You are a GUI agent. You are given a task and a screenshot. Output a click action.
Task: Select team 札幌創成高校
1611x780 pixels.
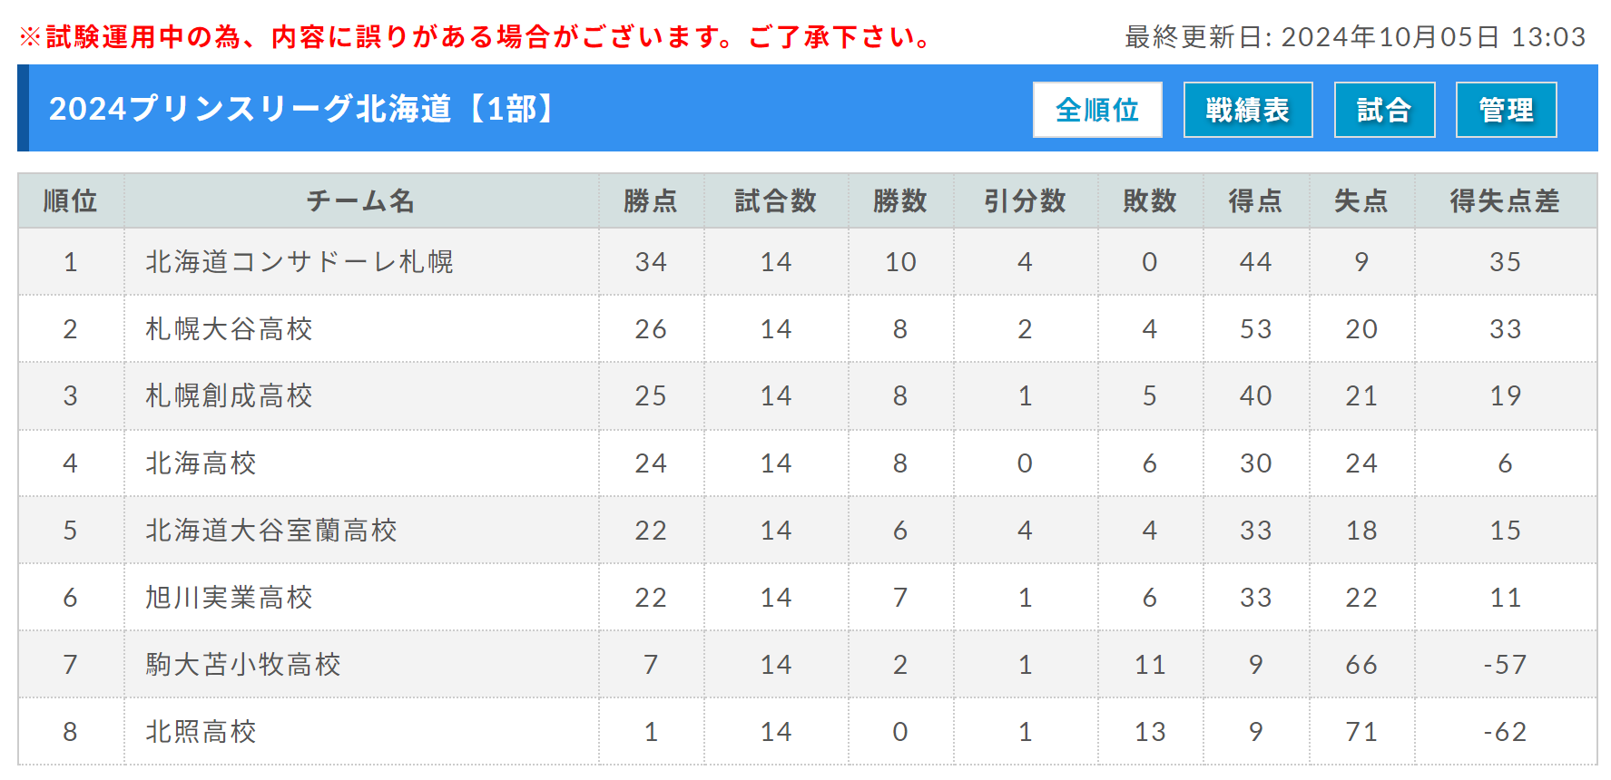tap(229, 396)
